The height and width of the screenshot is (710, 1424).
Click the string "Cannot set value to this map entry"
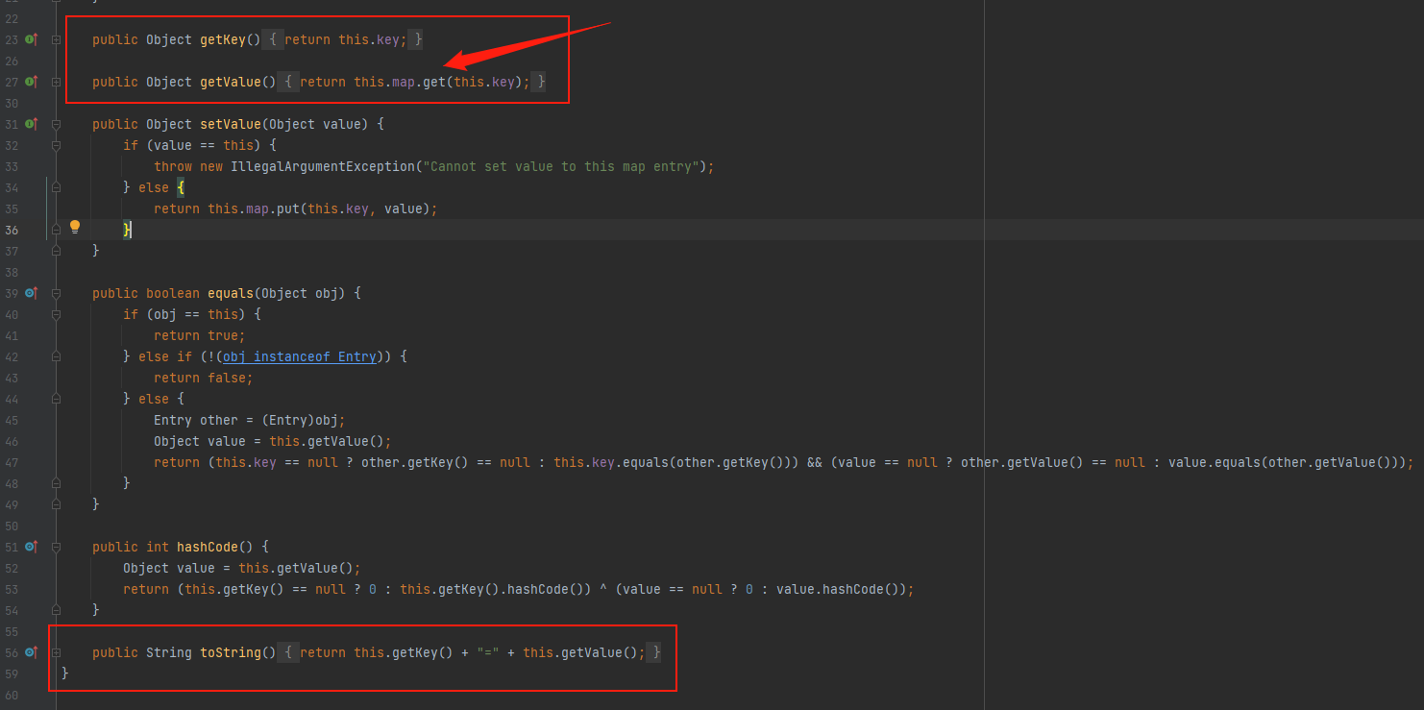561,166
